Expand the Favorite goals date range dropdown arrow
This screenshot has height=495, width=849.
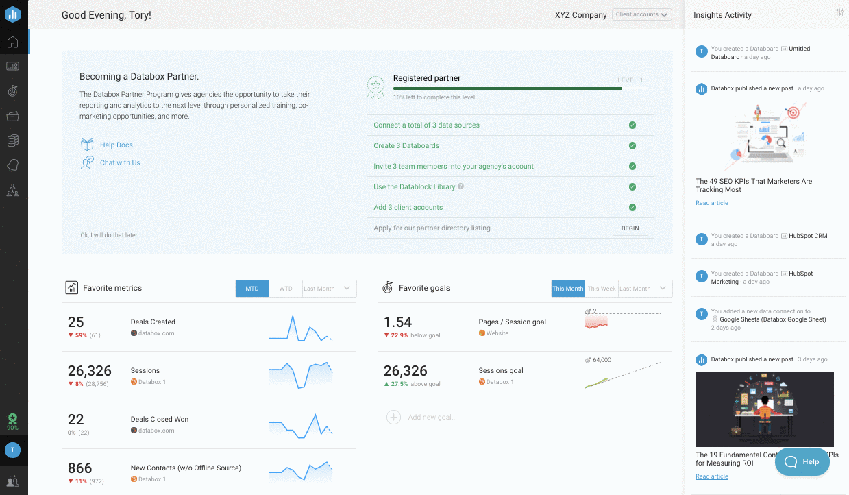coord(662,289)
